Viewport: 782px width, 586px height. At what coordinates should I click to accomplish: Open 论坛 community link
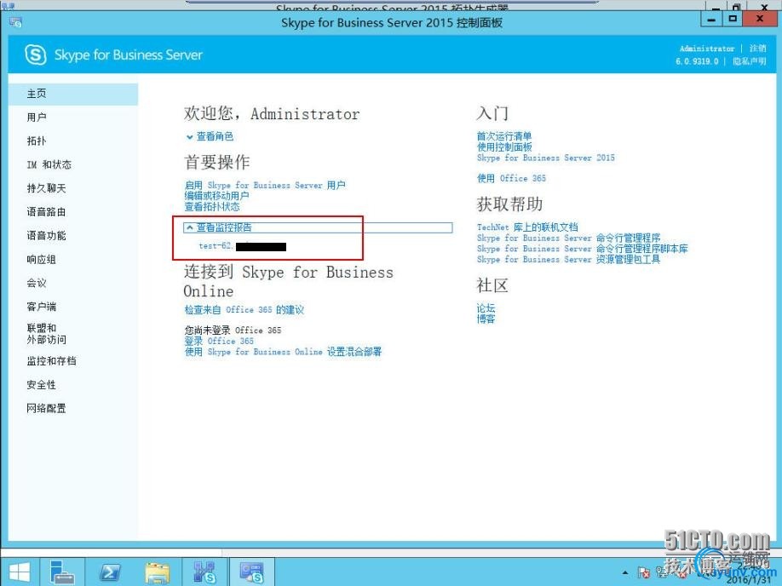point(486,307)
